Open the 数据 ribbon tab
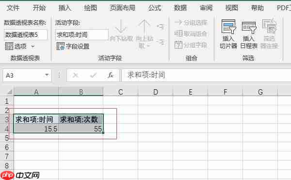The width and height of the screenshot is (291, 180). (x=180, y=8)
